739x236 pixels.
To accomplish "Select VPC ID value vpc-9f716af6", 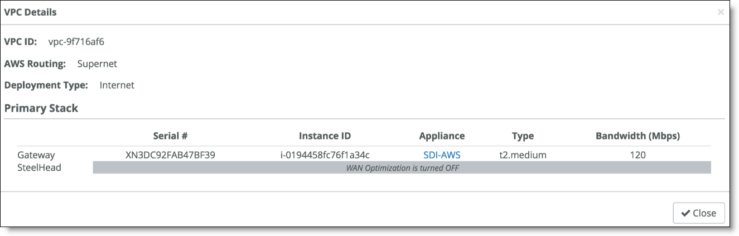I will click(x=76, y=42).
